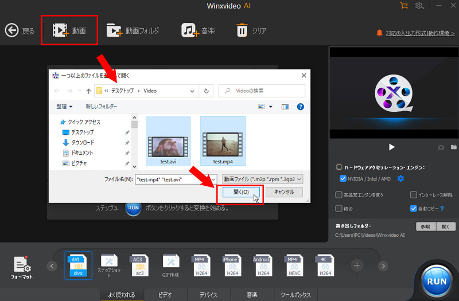
Task: Select the Android H264 preset
Action: (x=263, y=265)
